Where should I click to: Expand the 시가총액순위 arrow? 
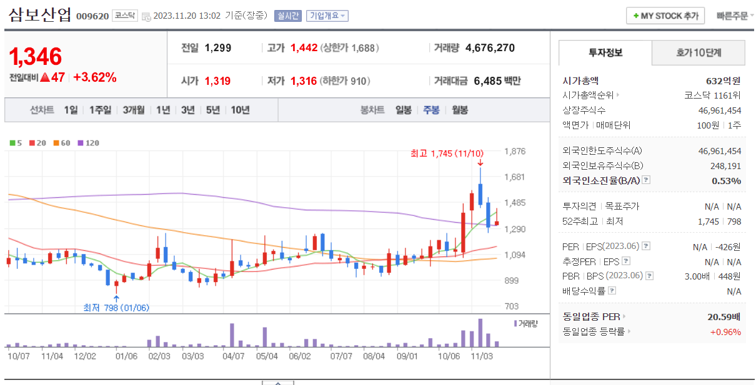(x=618, y=95)
